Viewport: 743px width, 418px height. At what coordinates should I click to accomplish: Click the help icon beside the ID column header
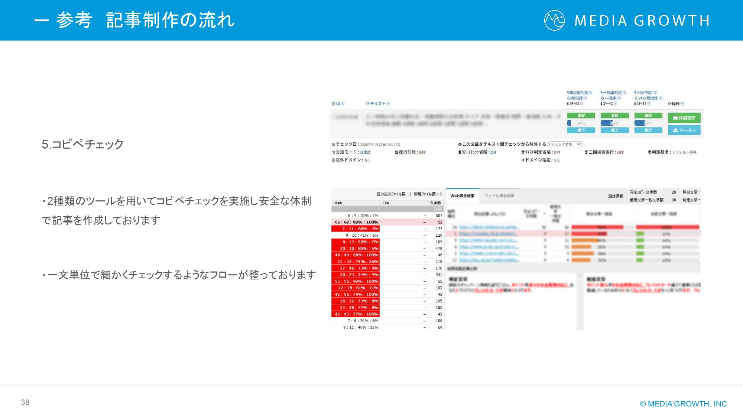point(343,103)
